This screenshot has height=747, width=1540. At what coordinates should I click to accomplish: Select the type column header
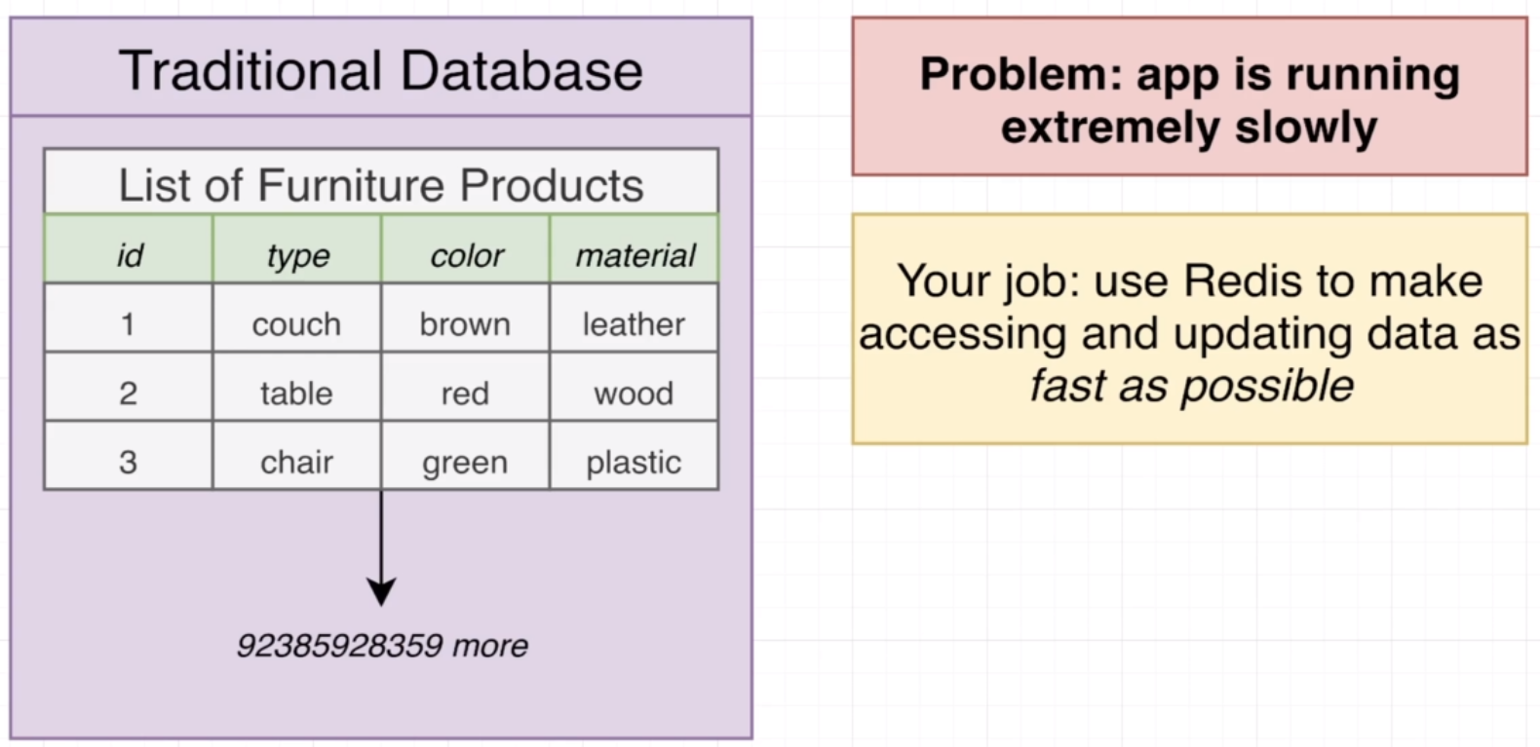(297, 255)
